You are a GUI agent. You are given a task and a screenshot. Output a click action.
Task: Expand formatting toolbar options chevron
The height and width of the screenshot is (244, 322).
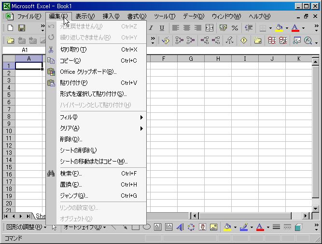click(317, 28)
